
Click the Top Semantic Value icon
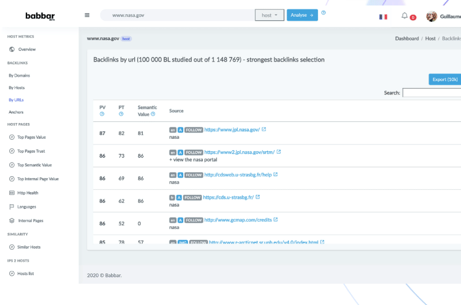pyautogui.click(x=12, y=165)
